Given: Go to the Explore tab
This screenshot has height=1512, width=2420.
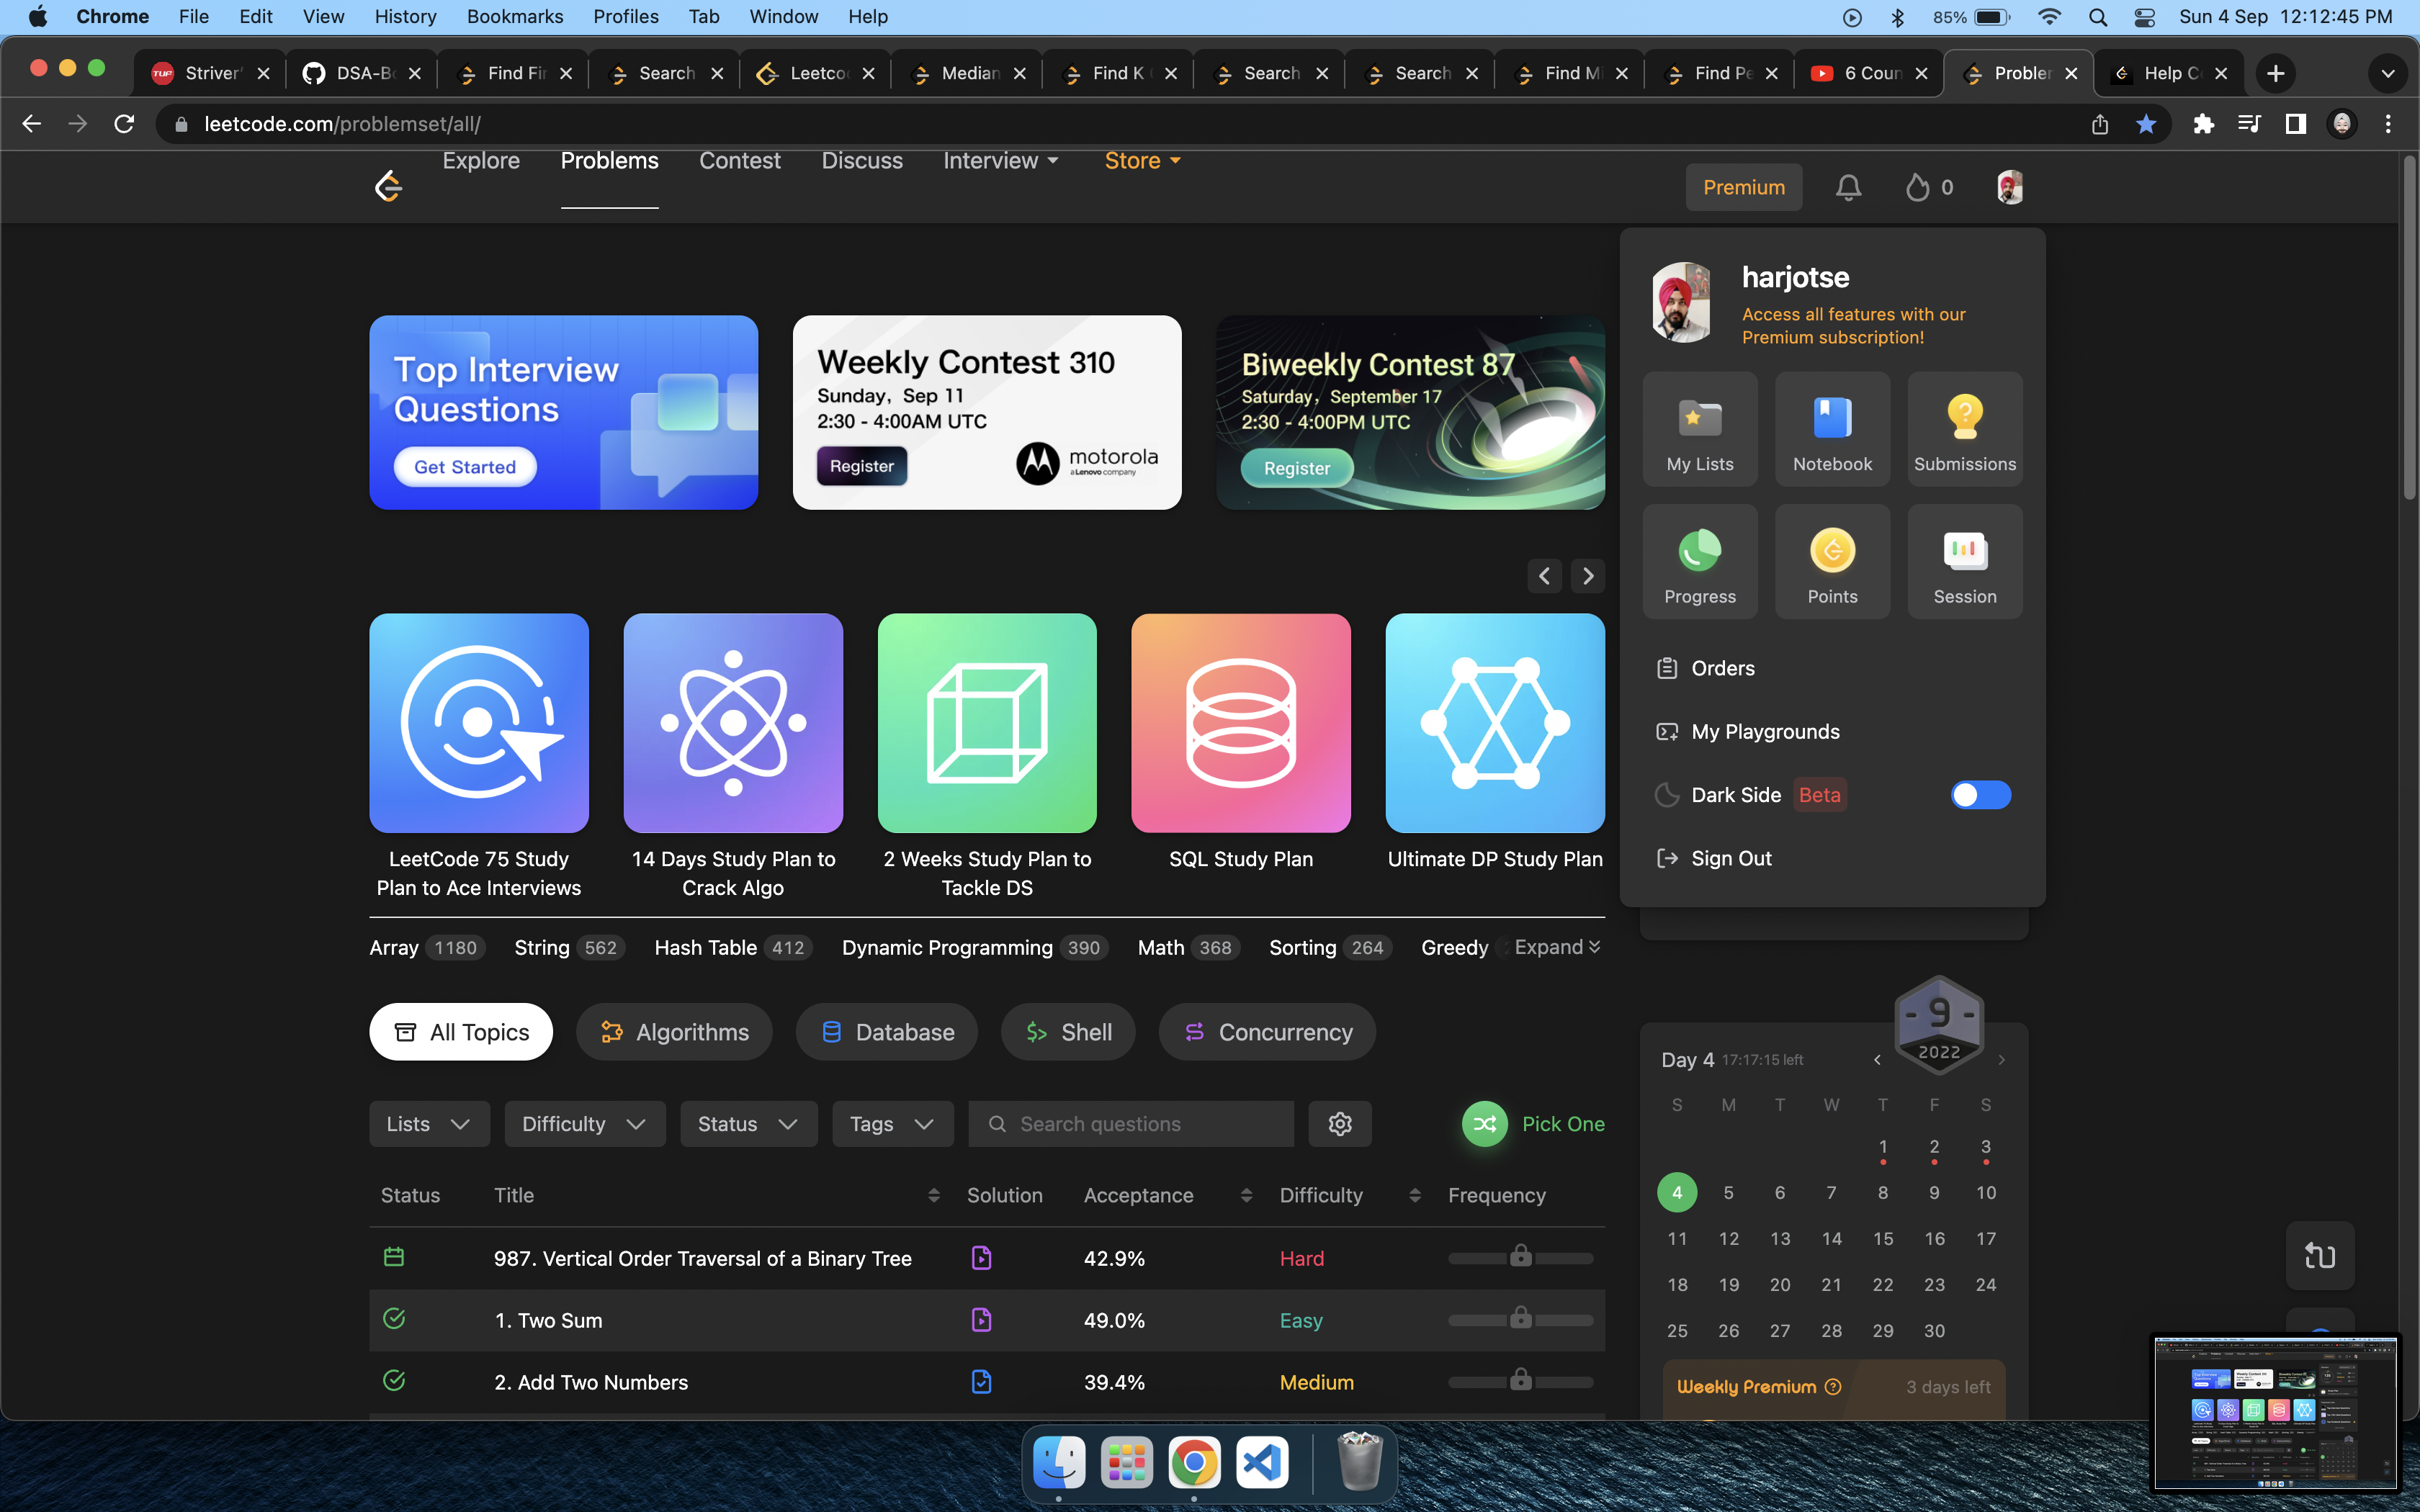Looking at the screenshot, I should (x=481, y=161).
